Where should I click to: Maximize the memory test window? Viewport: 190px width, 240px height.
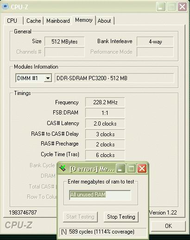pyautogui.click(x=131, y=168)
